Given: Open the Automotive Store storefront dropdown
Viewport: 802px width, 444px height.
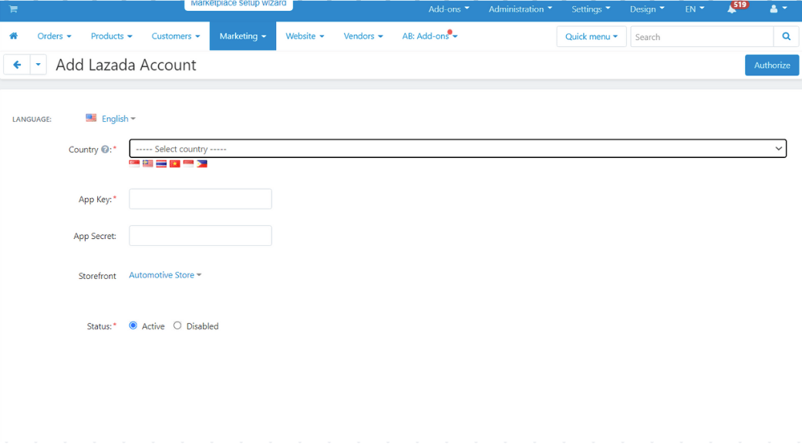Looking at the screenshot, I should pos(165,275).
